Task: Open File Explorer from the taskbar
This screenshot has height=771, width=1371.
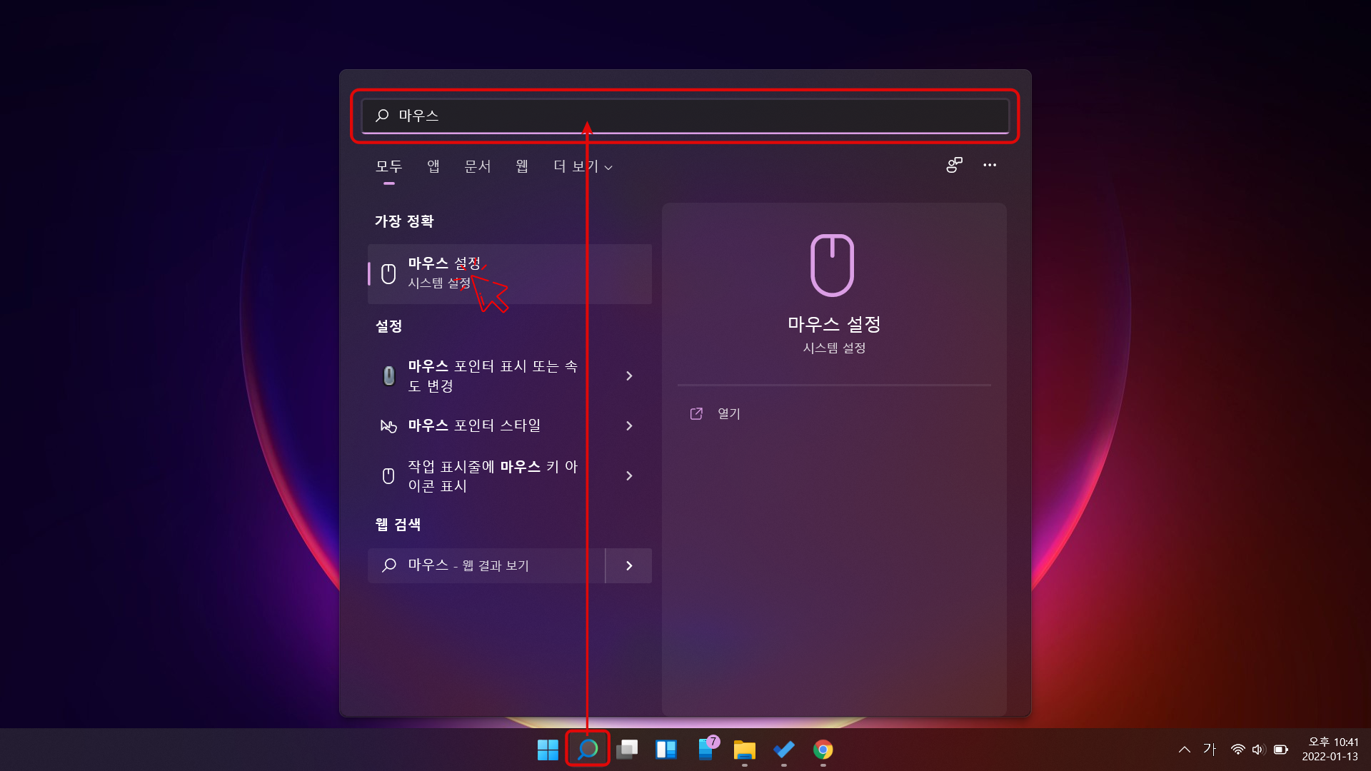Action: 745,750
